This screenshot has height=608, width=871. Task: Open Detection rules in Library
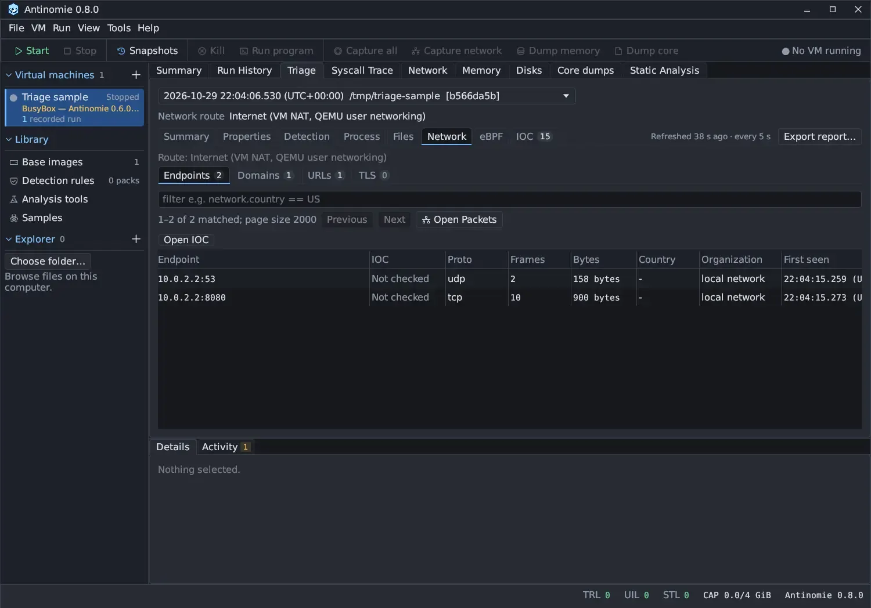pyautogui.click(x=74, y=180)
